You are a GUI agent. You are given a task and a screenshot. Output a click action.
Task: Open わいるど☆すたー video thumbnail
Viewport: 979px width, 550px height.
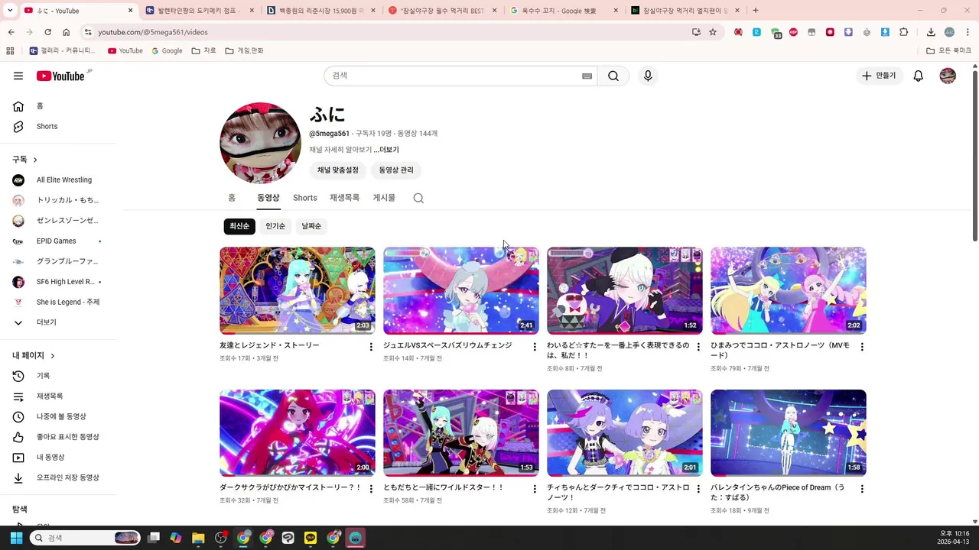625,290
